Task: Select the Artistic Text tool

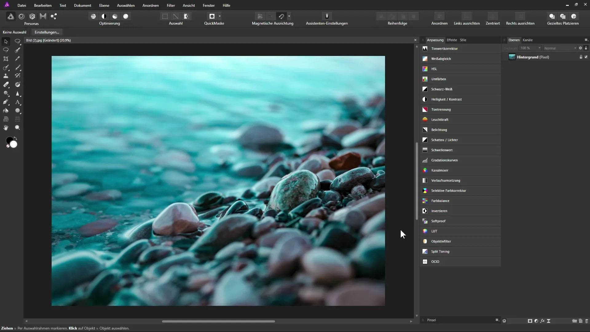Action: [18, 102]
